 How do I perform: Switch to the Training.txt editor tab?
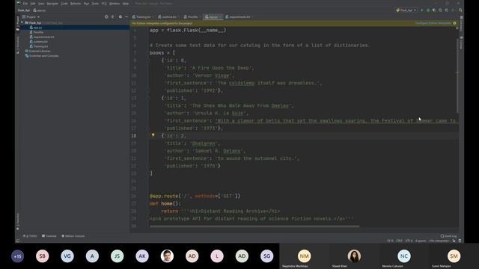tap(142, 16)
